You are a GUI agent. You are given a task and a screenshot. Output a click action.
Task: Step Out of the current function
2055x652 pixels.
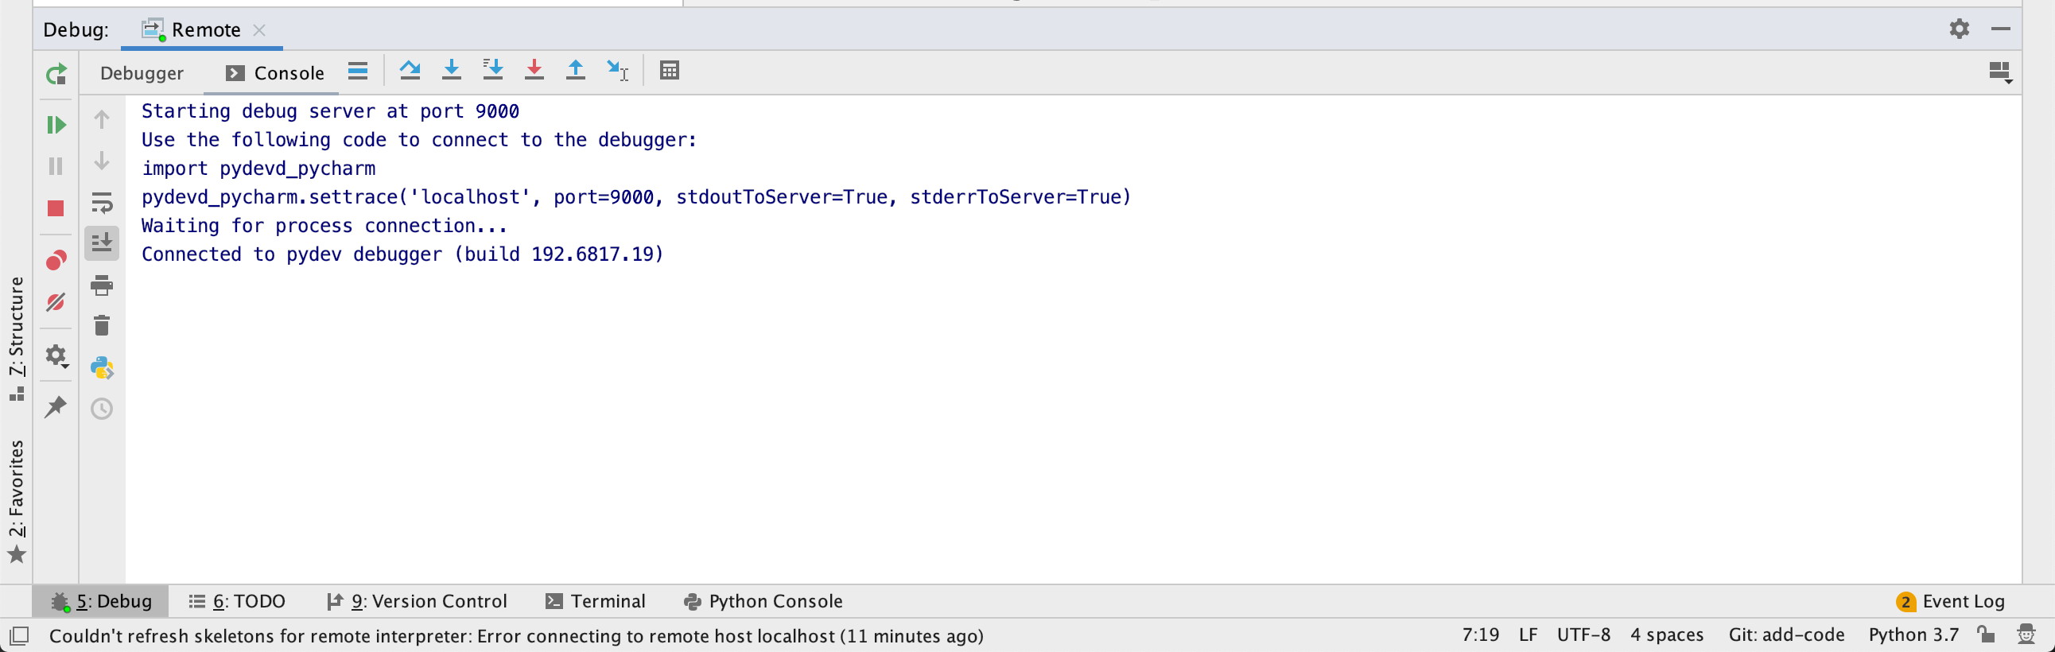[574, 70]
